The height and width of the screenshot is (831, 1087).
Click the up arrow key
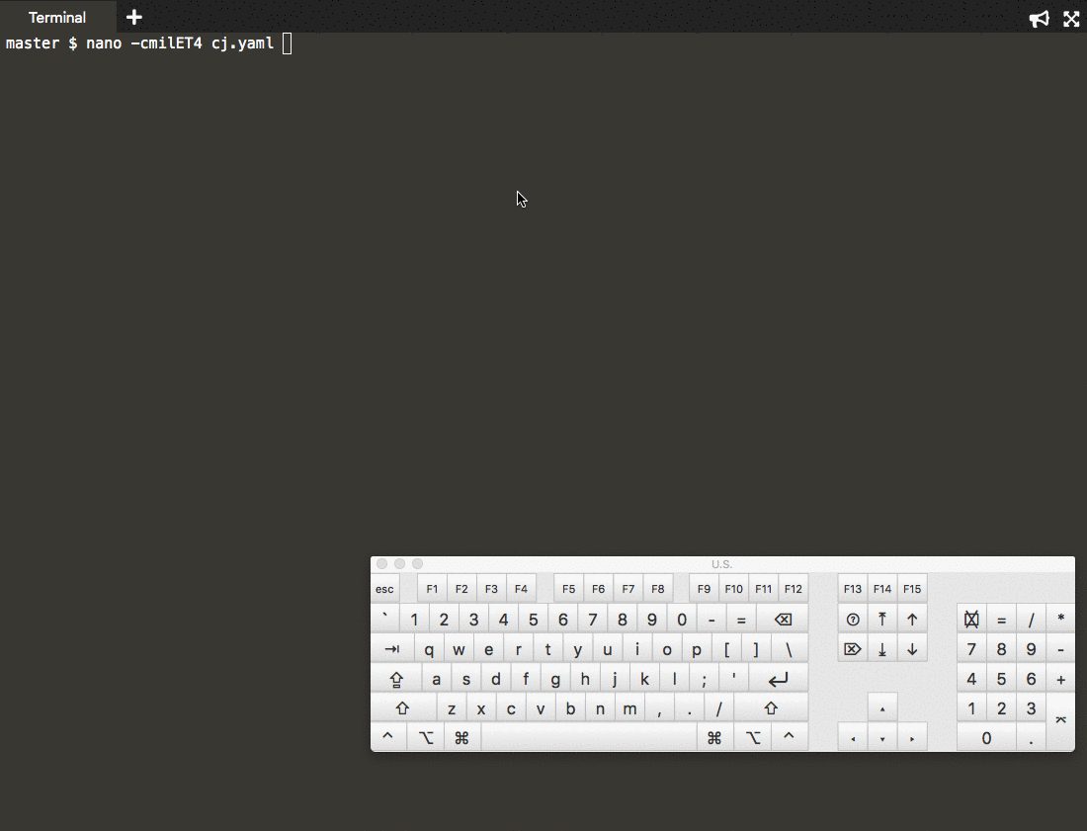coord(882,709)
